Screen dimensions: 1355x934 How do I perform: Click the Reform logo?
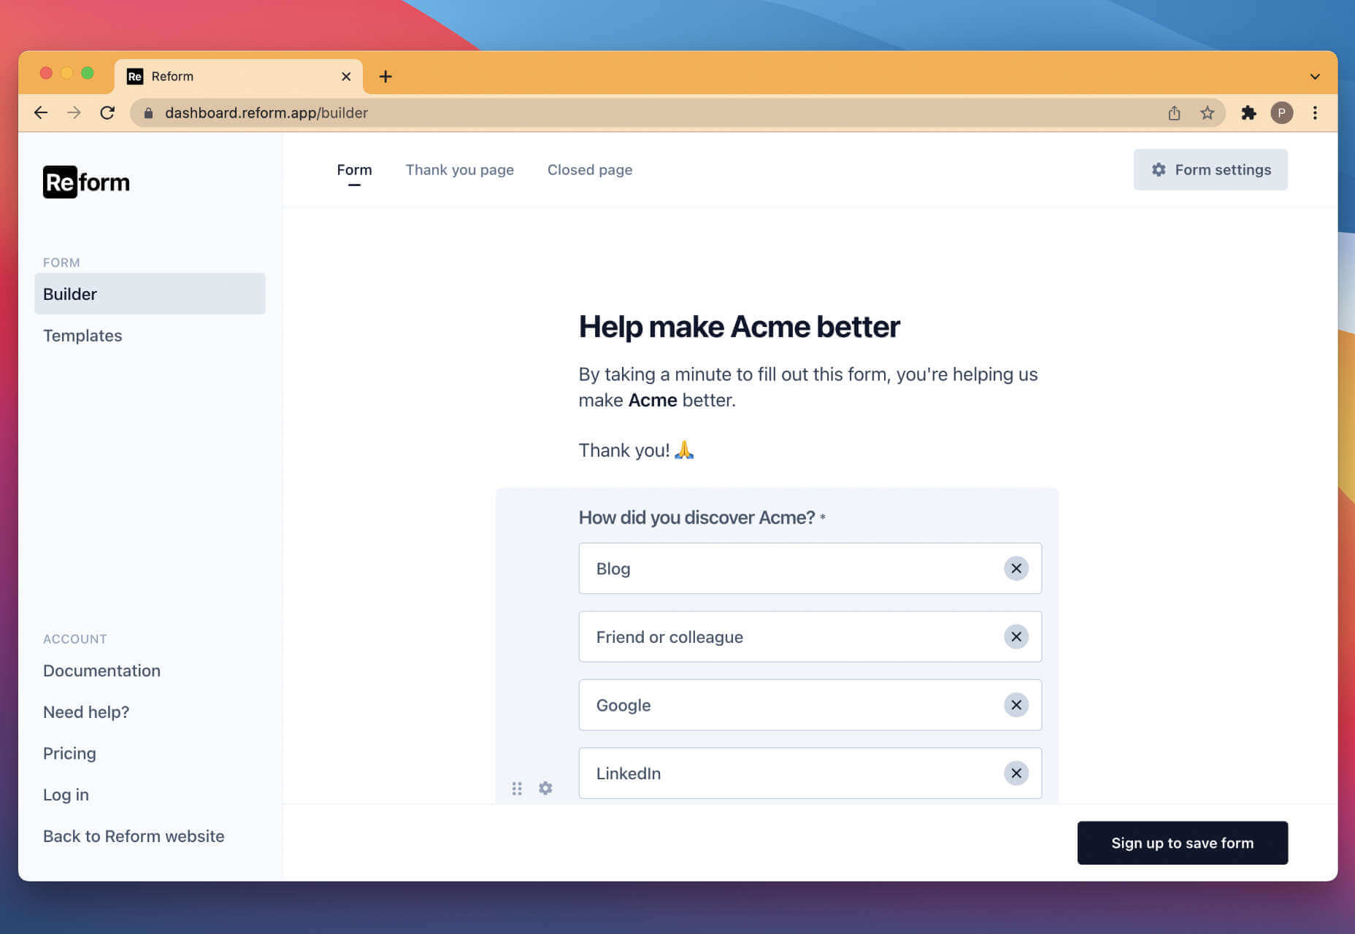point(86,182)
